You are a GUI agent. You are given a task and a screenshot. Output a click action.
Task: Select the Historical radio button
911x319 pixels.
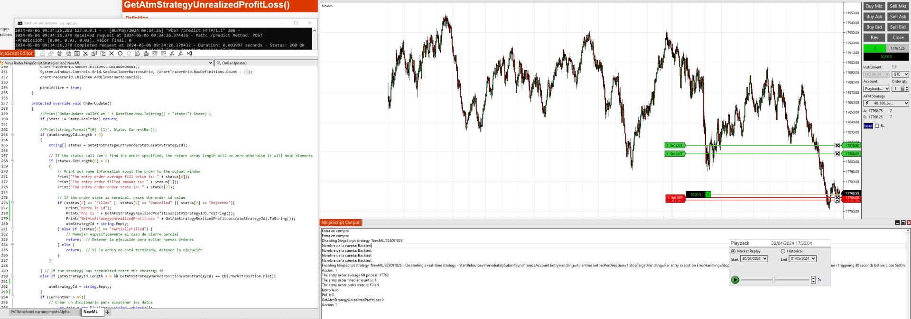tap(783, 251)
